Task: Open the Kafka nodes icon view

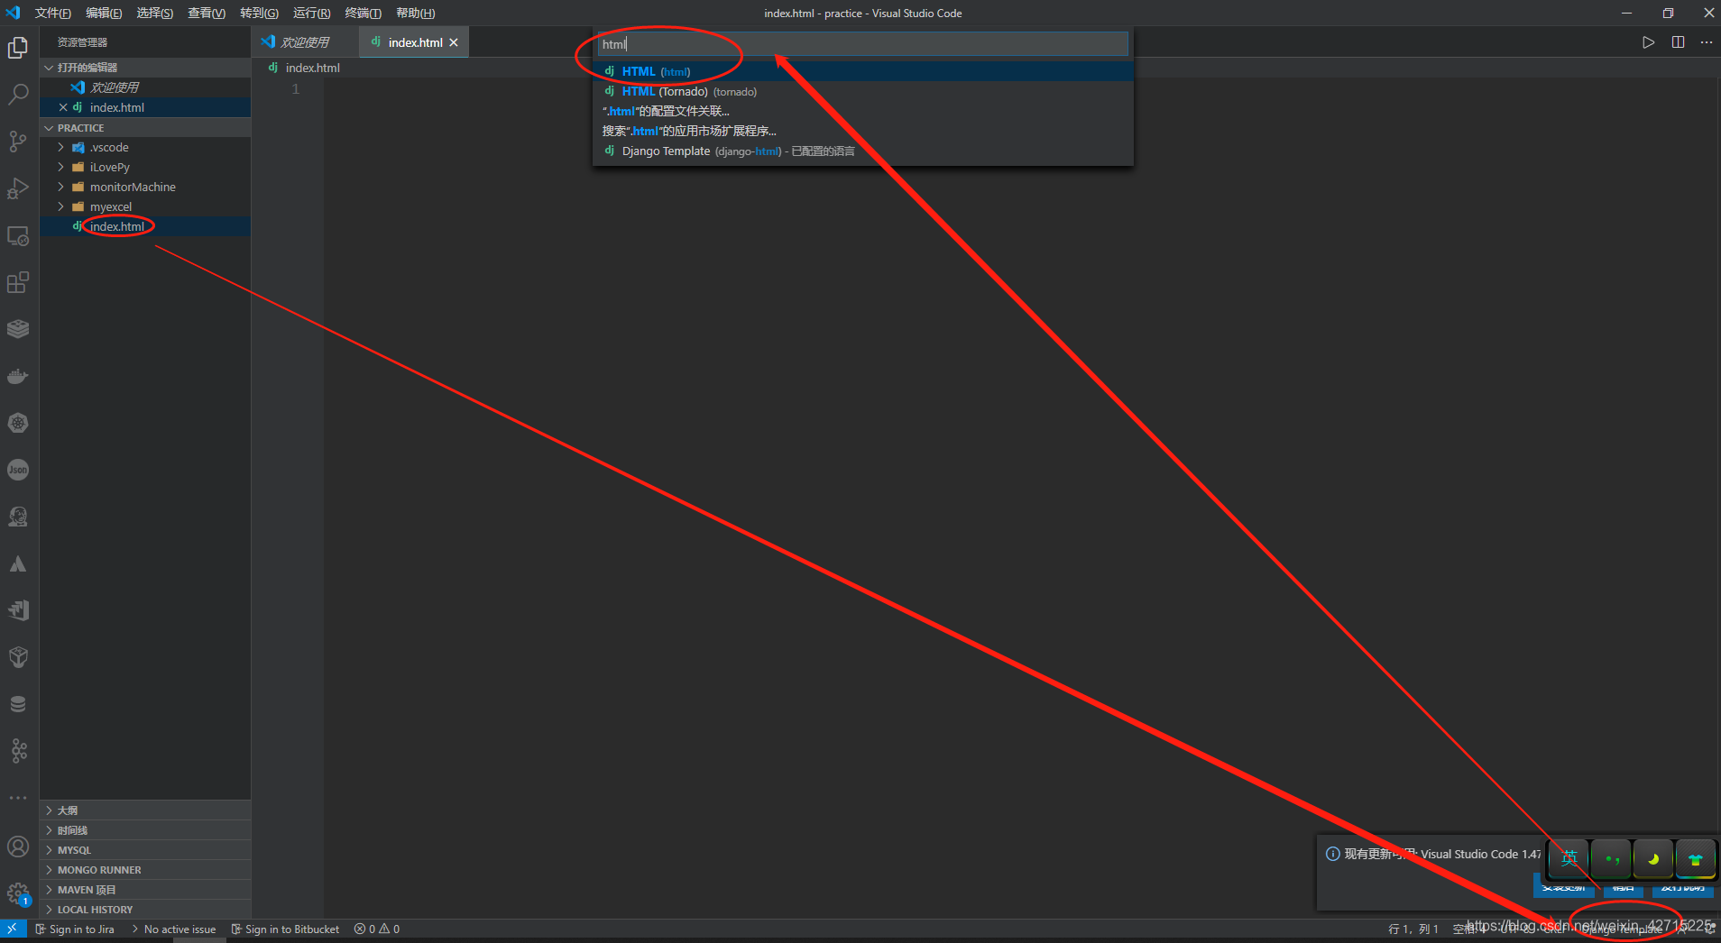Action: click(x=18, y=751)
